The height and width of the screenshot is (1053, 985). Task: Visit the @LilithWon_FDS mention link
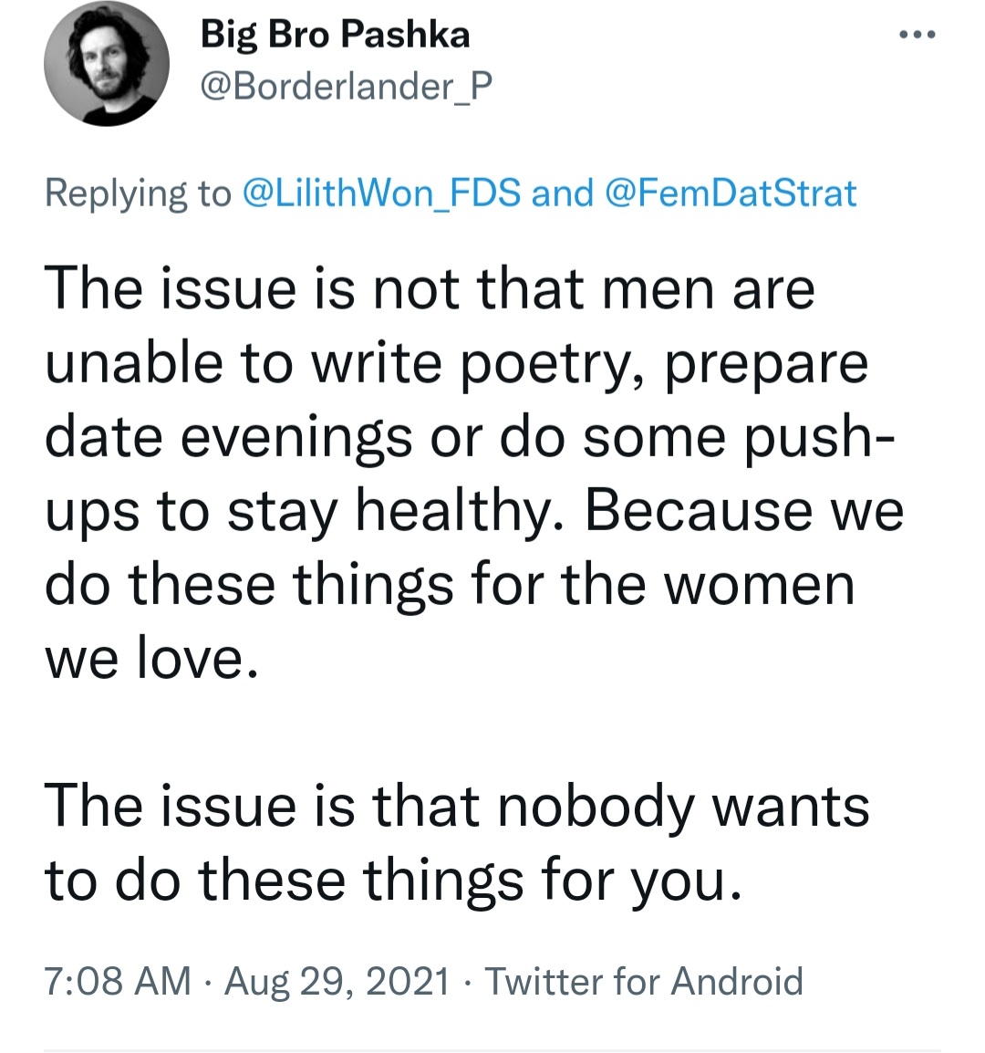(380, 193)
